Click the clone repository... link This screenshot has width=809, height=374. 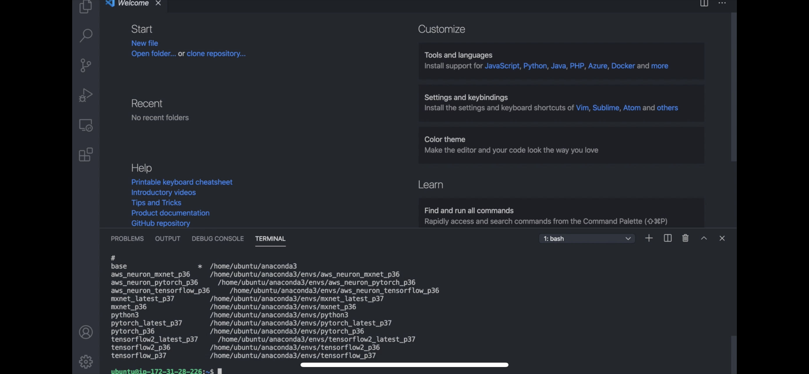point(216,54)
